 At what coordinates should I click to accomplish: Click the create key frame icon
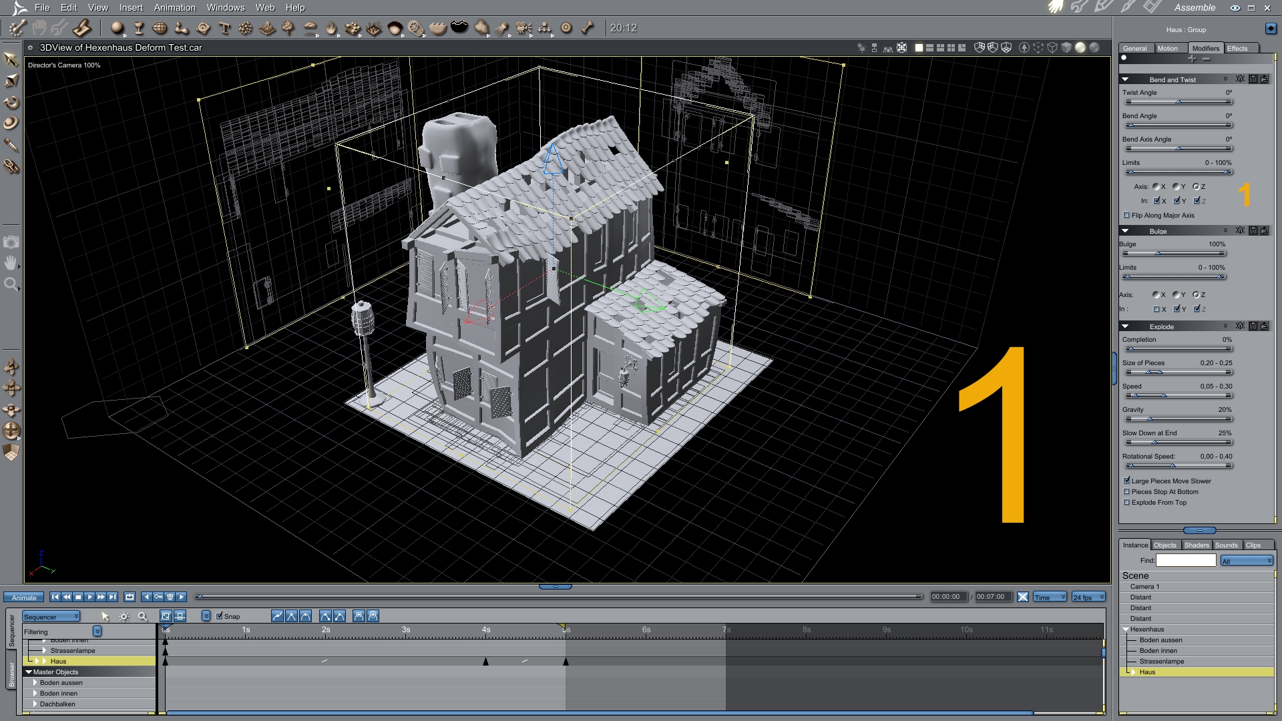pyautogui.click(x=158, y=597)
